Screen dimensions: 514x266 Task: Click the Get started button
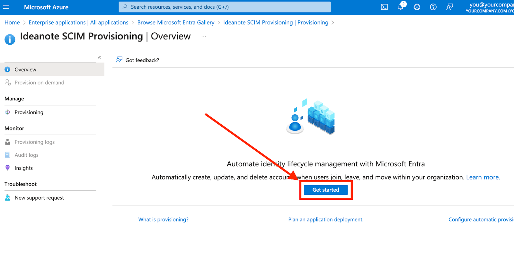326,190
